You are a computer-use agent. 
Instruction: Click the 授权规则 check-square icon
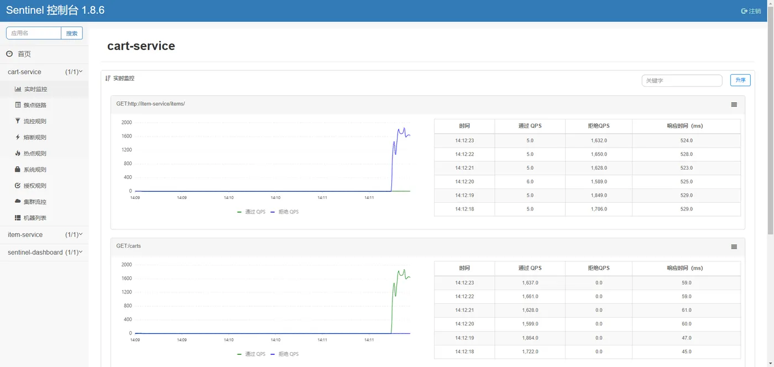[18, 186]
